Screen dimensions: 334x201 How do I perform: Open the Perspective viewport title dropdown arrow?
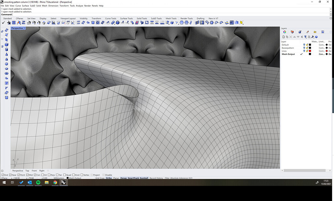[25, 28]
